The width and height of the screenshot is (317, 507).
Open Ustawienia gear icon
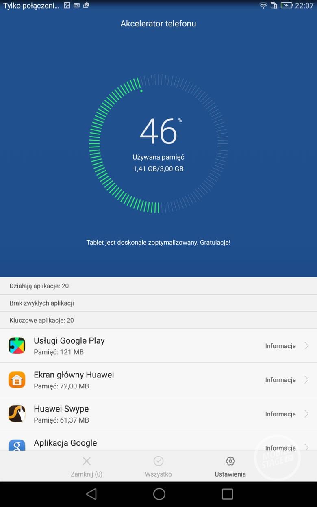tap(230, 461)
